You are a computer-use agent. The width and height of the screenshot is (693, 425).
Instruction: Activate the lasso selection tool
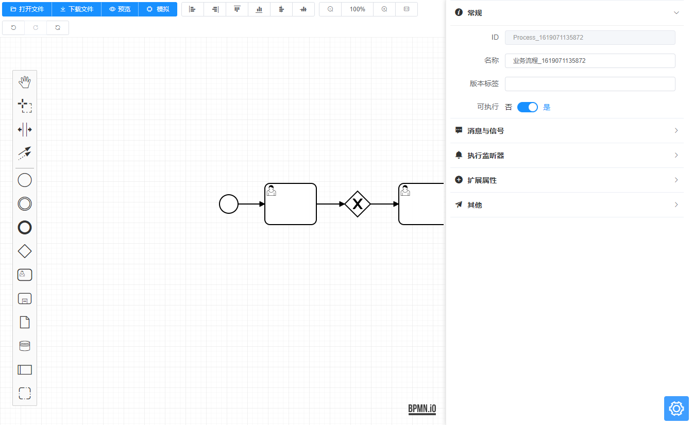click(x=25, y=106)
